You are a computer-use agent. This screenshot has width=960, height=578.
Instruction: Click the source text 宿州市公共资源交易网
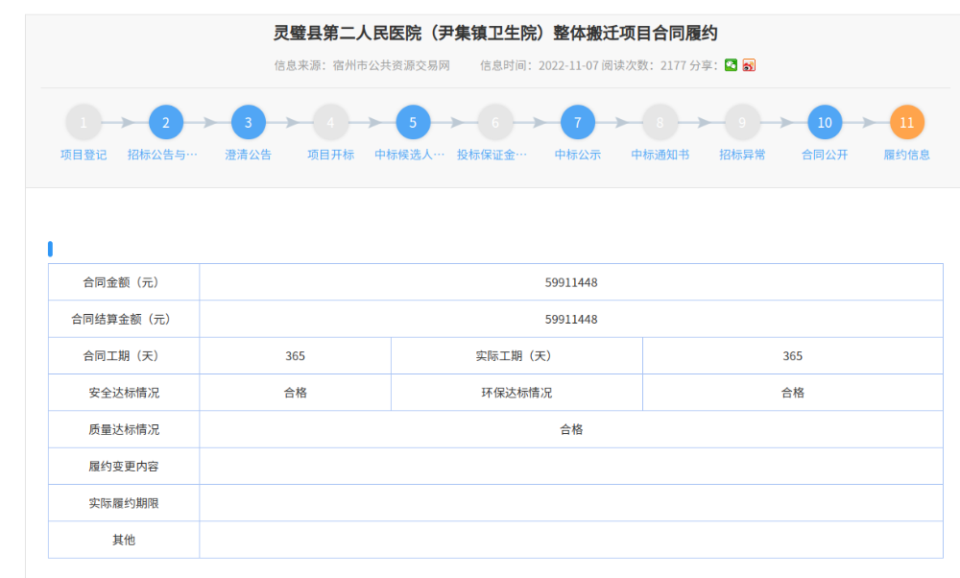click(x=392, y=65)
